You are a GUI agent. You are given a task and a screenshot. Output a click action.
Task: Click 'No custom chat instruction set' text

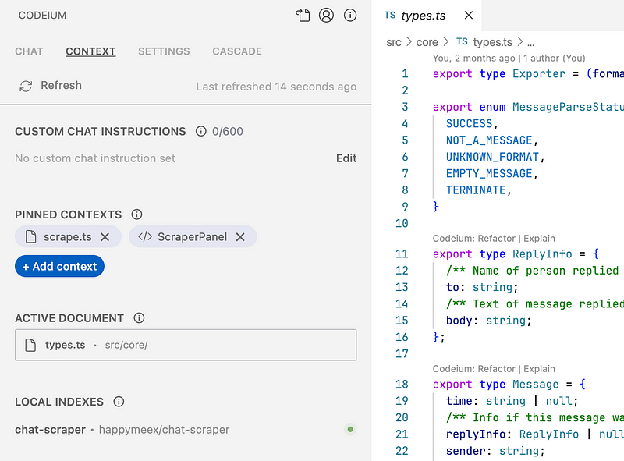click(95, 158)
